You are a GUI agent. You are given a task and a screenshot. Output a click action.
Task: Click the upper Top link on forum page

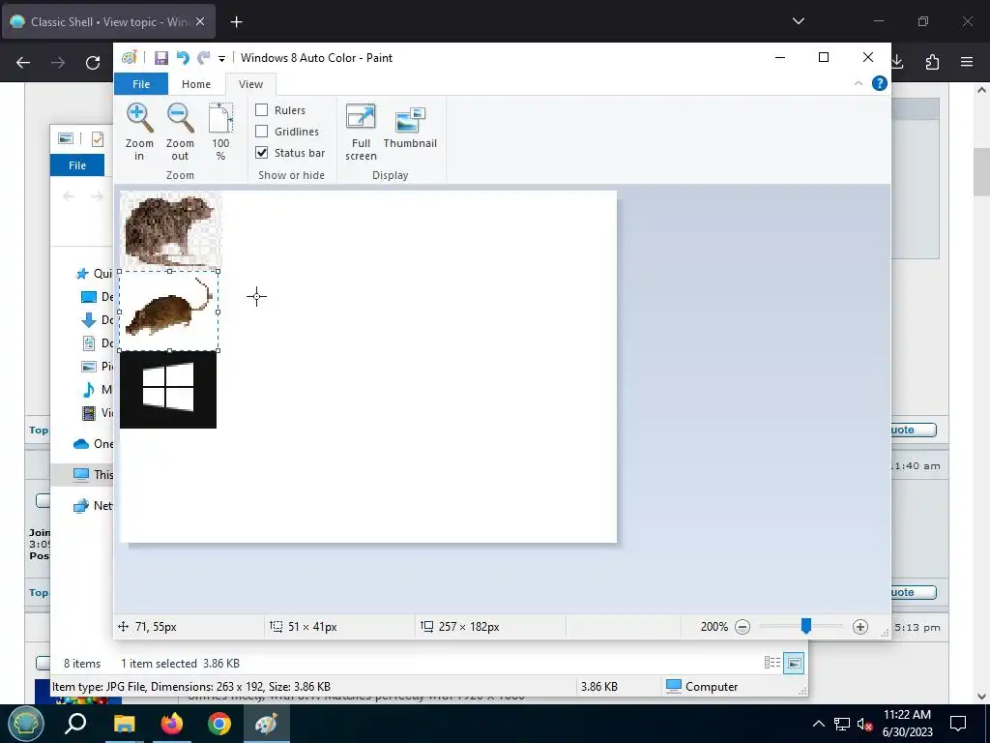pos(38,430)
